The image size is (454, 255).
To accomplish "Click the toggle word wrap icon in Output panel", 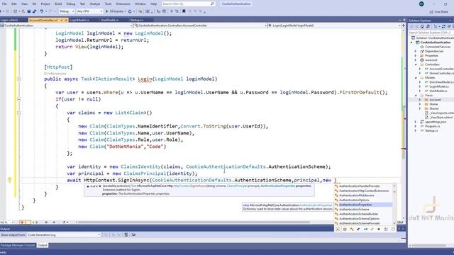I will point(133,234).
